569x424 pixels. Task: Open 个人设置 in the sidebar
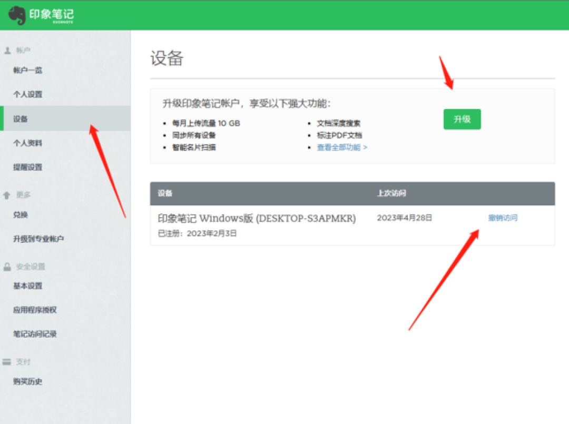(x=27, y=94)
